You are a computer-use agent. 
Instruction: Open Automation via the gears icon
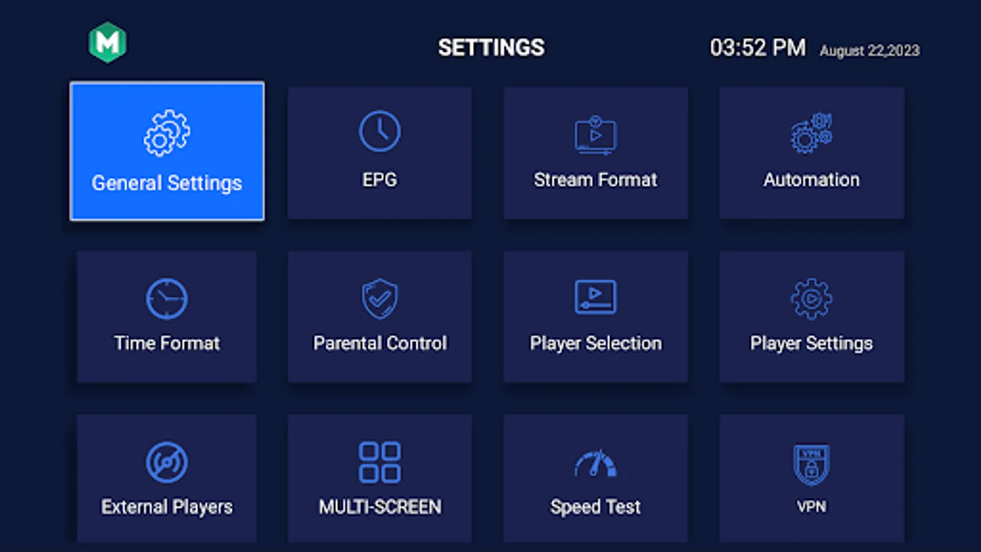click(811, 132)
